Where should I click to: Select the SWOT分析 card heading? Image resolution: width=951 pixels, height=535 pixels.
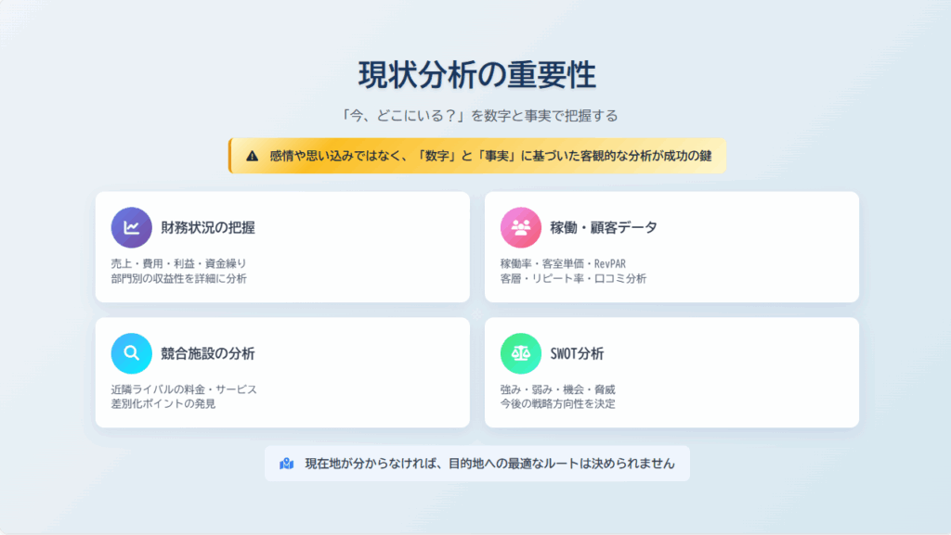[x=577, y=353]
